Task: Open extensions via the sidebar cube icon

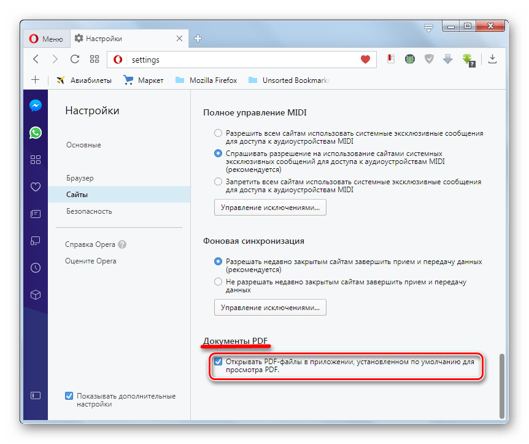Action: click(35, 295)
